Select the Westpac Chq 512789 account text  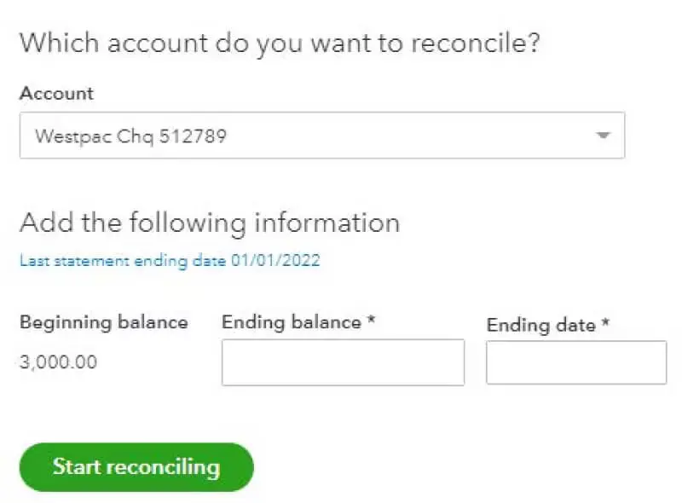pos(130,136)
